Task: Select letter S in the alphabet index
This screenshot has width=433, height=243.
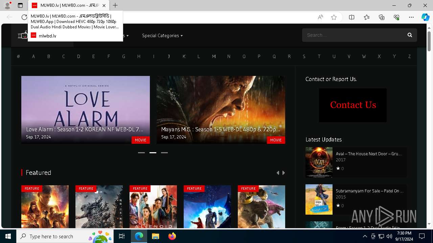Action: click(x=304, y=56)
